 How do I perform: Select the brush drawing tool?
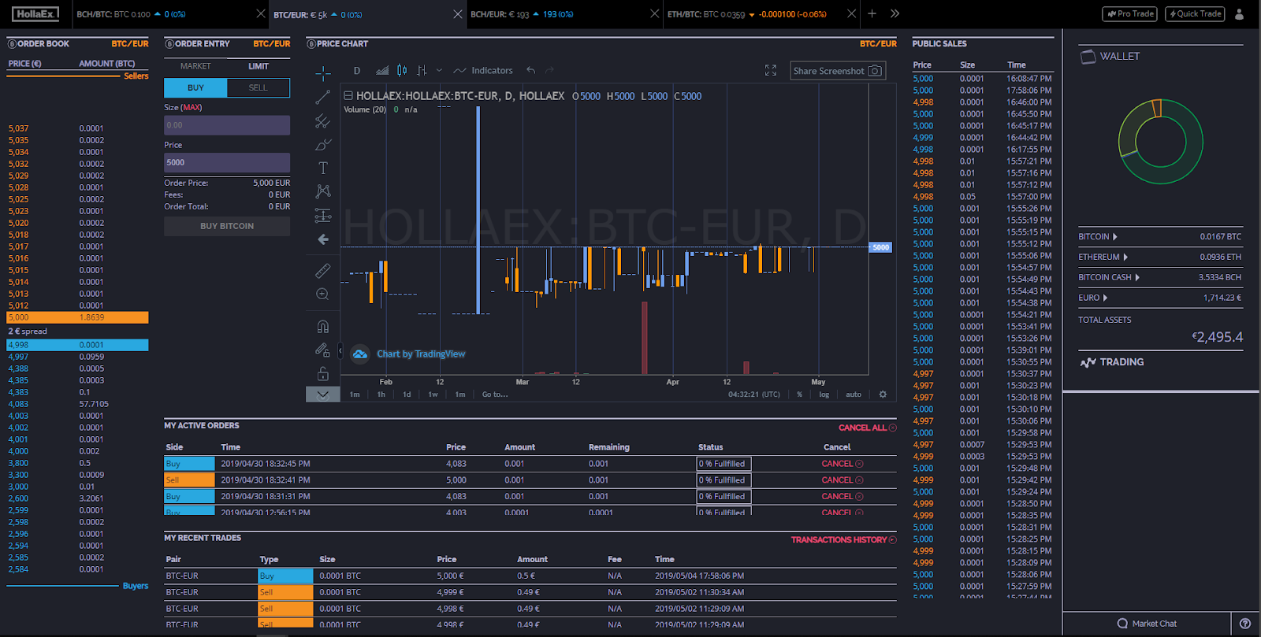[x=323, y=145]
